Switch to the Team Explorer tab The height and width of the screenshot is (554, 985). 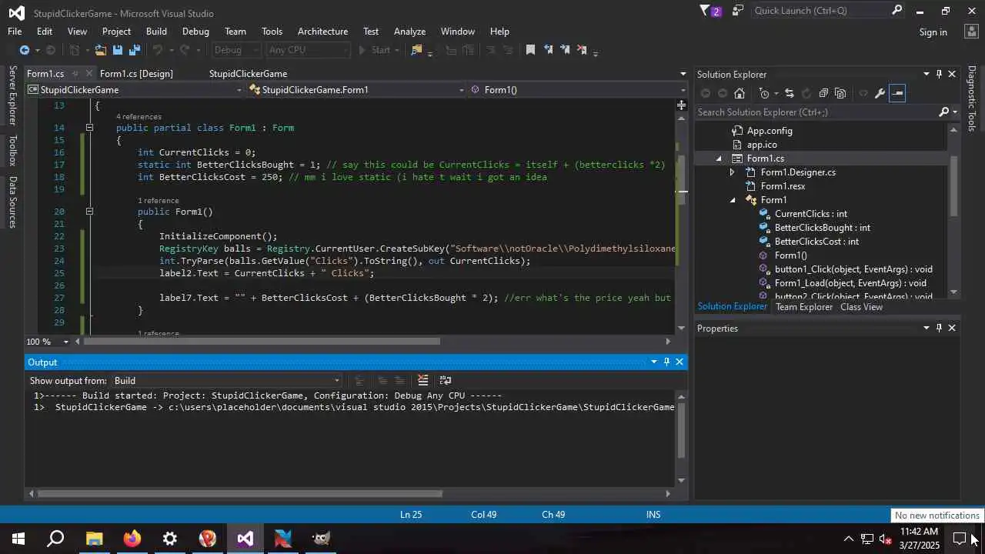pos(804,307)
